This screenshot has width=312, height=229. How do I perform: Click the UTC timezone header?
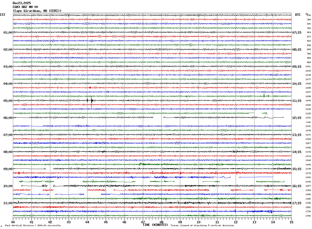[298, 15]
